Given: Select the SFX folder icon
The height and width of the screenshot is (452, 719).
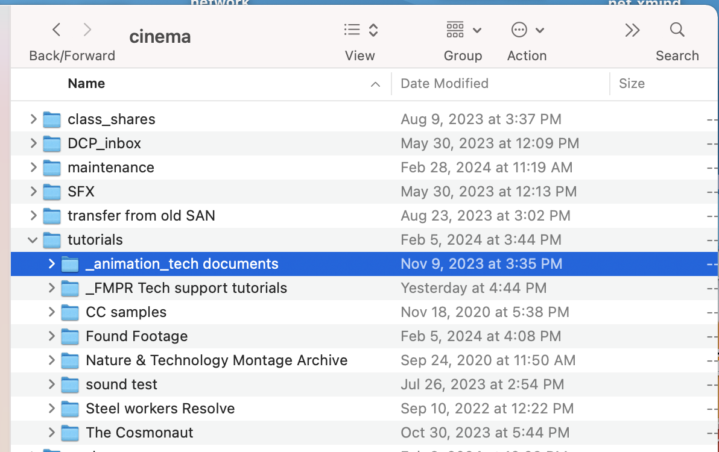Looking at the screenshot, I should [52, 192].
